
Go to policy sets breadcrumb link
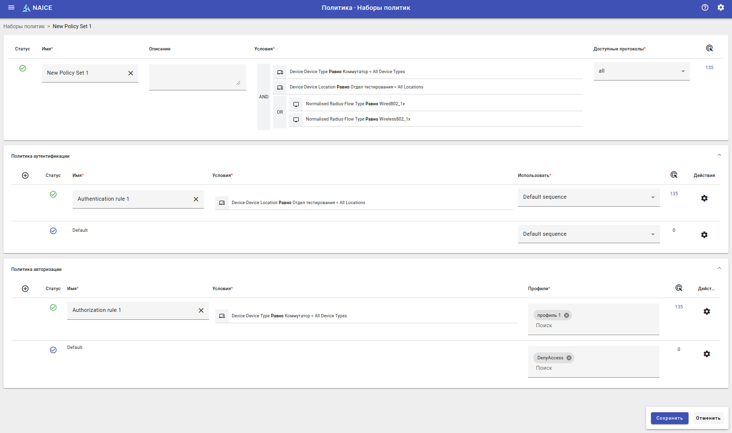(24, 26)
